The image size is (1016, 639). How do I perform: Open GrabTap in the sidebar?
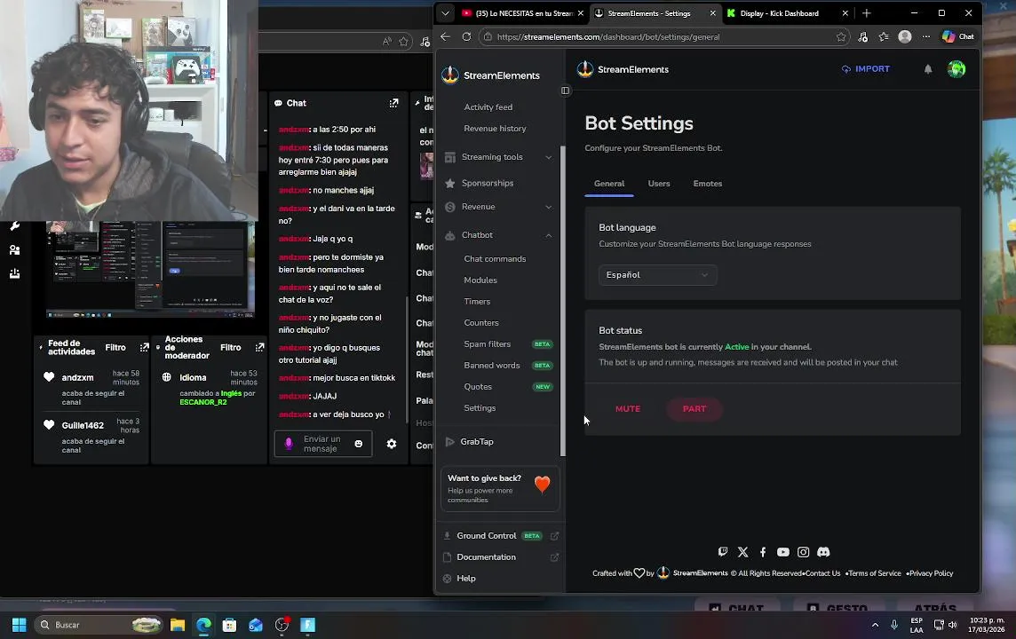point(477,442)
